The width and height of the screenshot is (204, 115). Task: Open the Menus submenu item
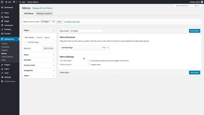(x=4, y=53)
